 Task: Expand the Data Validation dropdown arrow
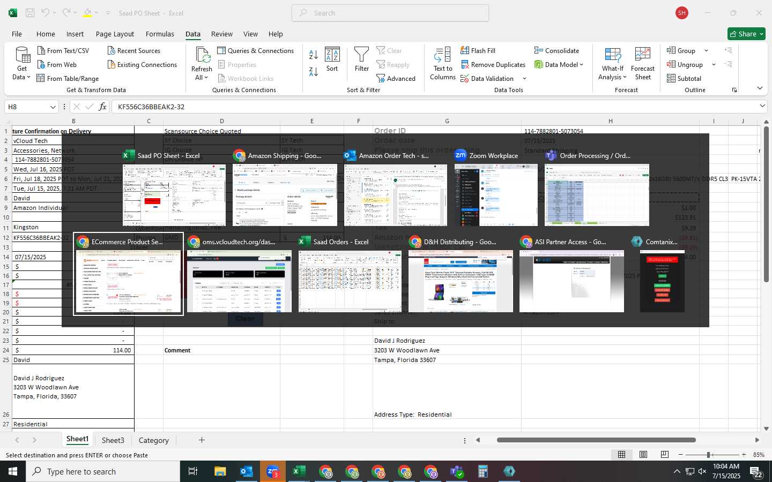click(x=524, y=79)
